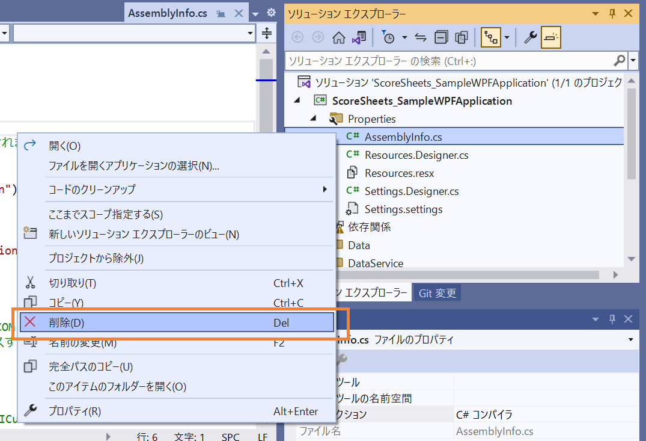Switch to the Git 変更 tab
The width and height of the screenshot is (646, 441).
click(x=437, y=294)
